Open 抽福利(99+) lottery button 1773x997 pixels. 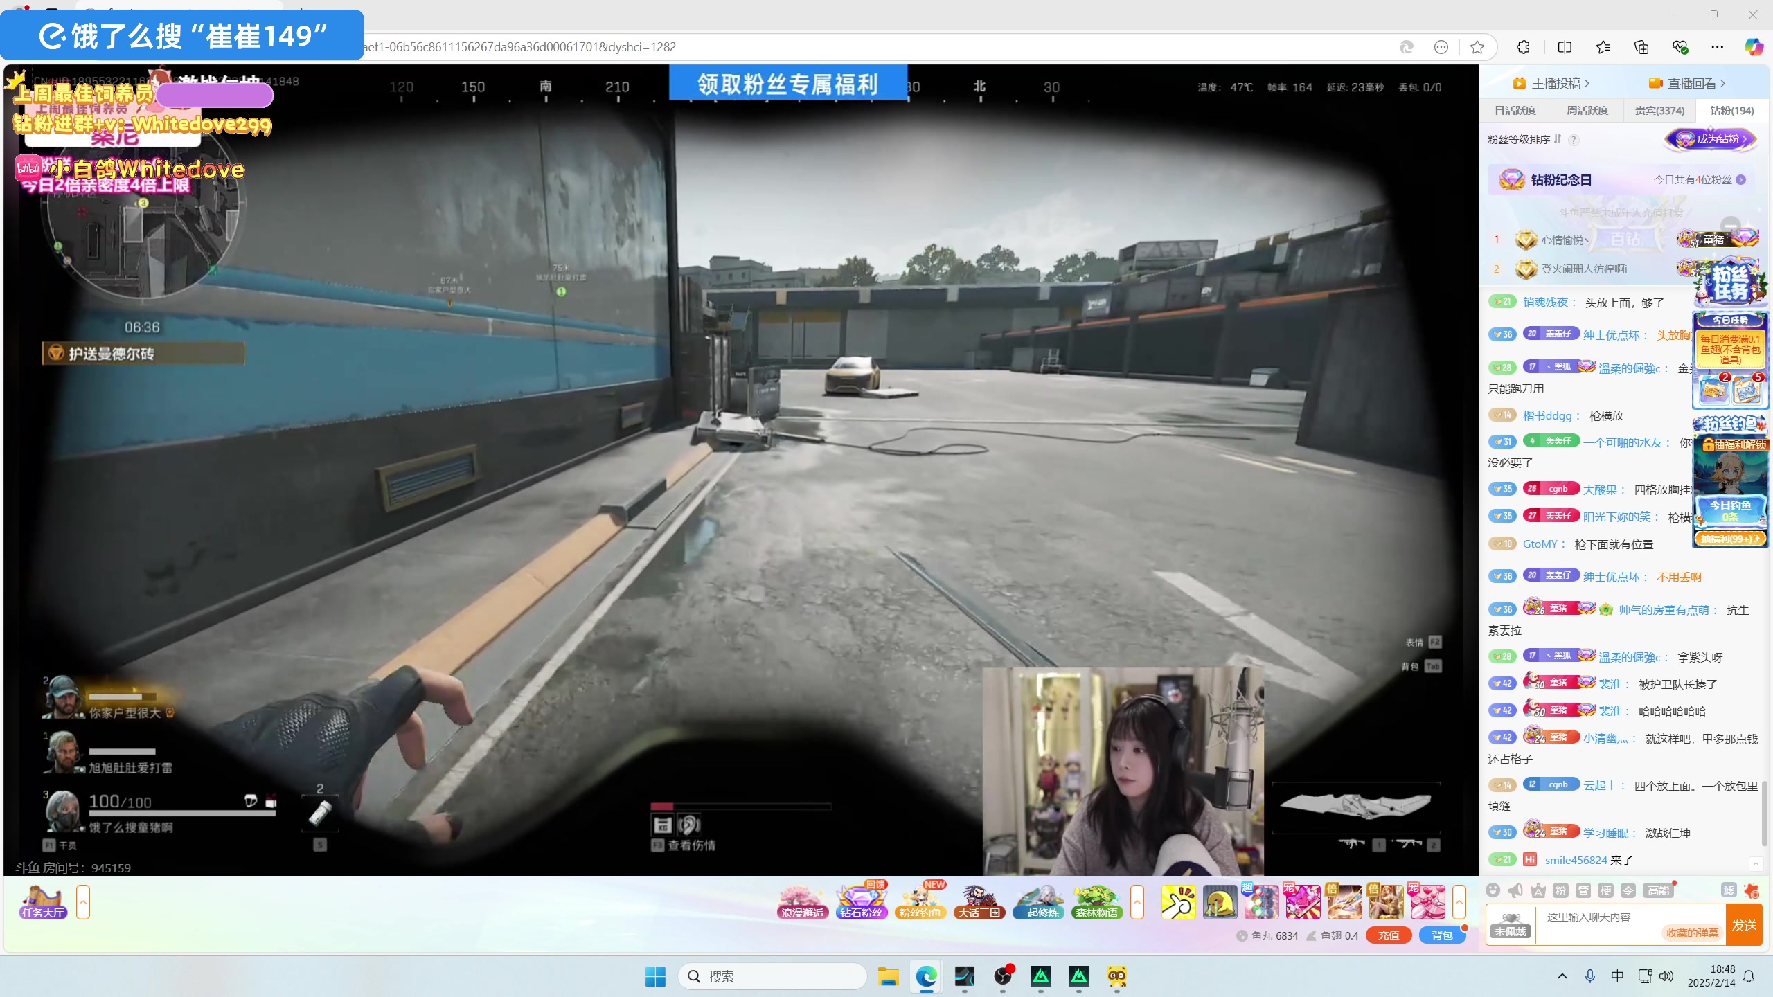(x=1730, y=538)
